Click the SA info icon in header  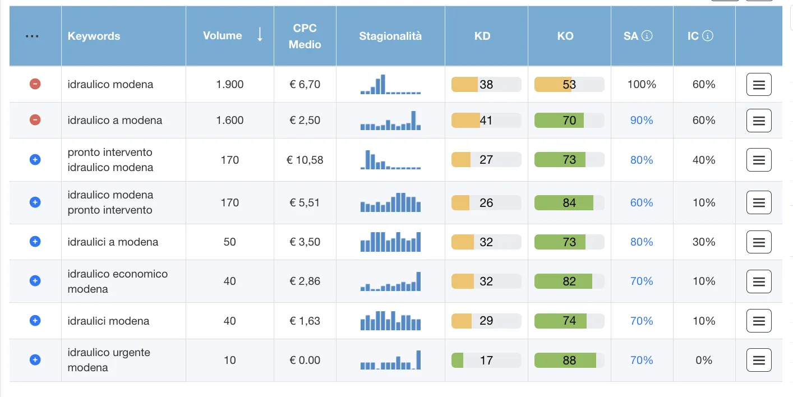coord(647,36)
